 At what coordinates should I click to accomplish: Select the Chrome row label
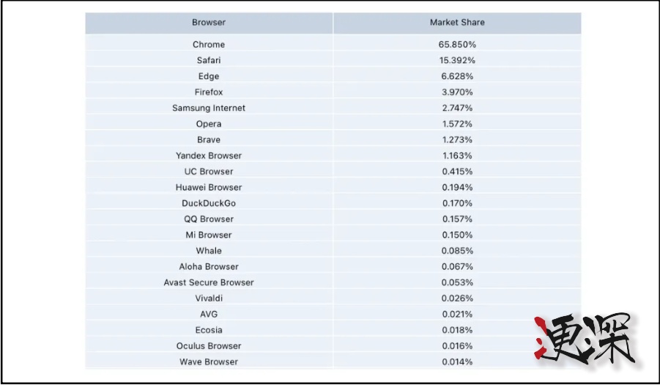209,45
